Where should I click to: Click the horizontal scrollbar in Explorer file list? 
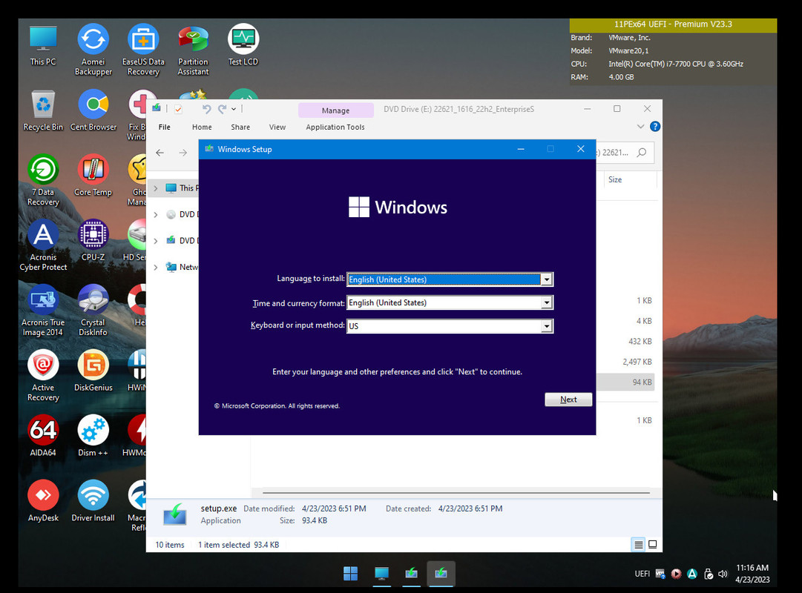click(456, 493)
